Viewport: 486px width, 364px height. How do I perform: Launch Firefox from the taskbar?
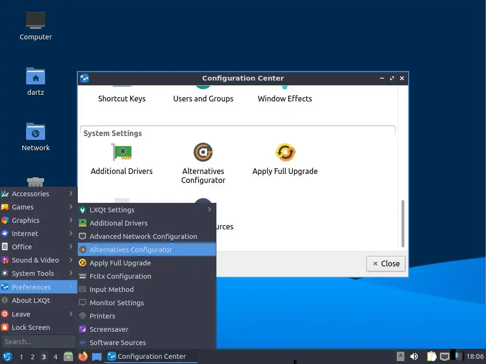tap(83, 356)
